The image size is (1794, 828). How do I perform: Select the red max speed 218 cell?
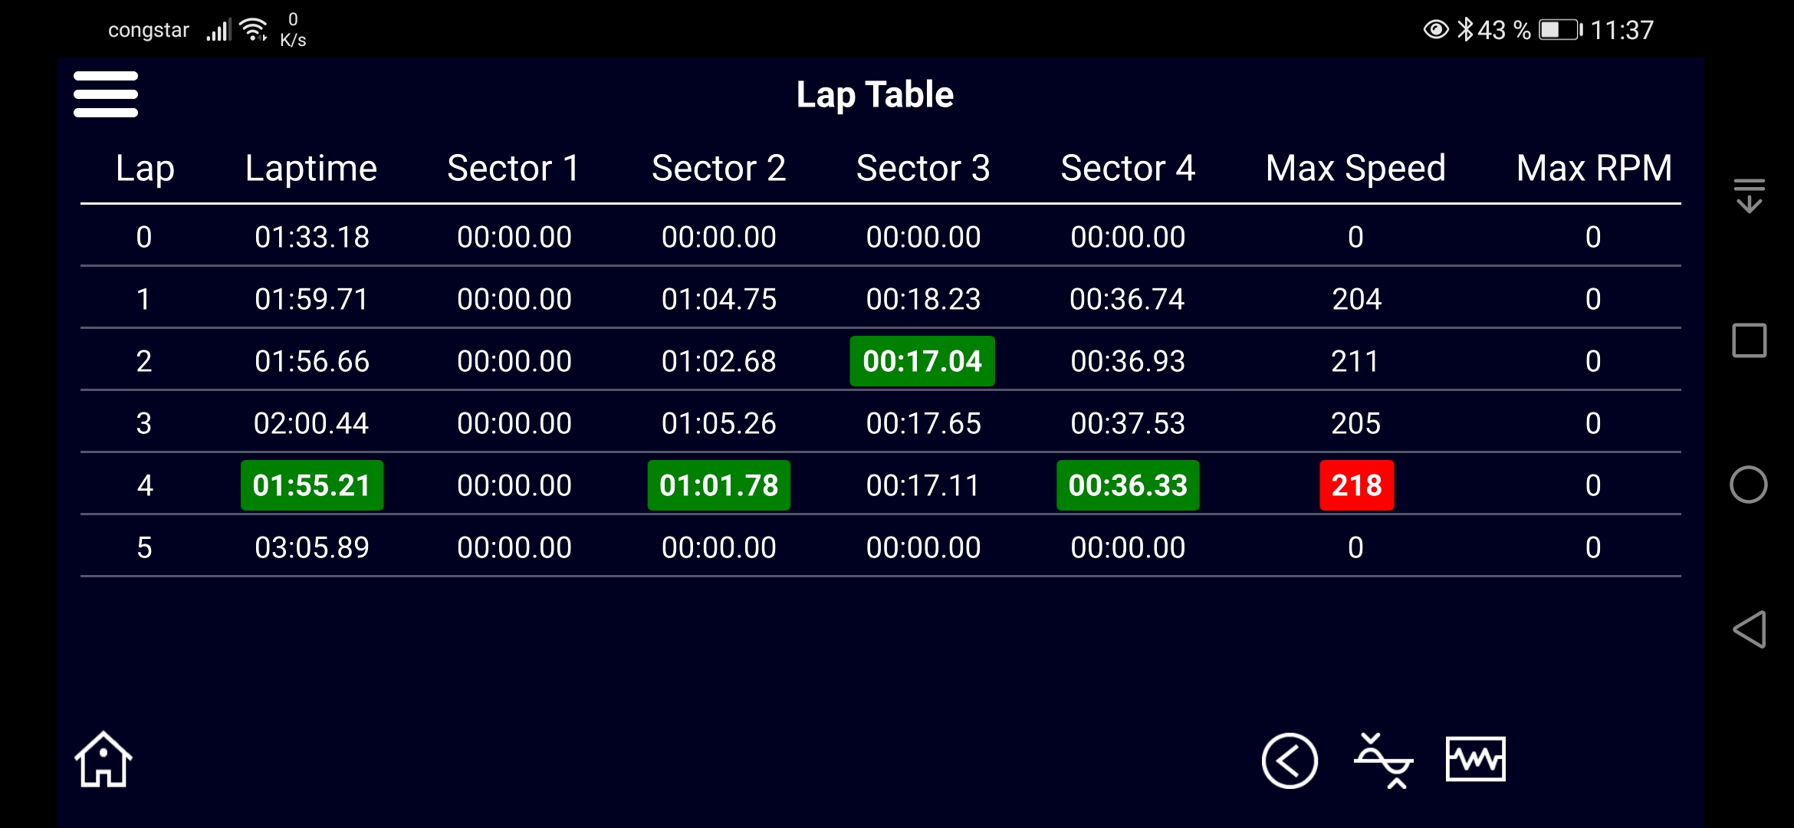tap(1356, 485)
